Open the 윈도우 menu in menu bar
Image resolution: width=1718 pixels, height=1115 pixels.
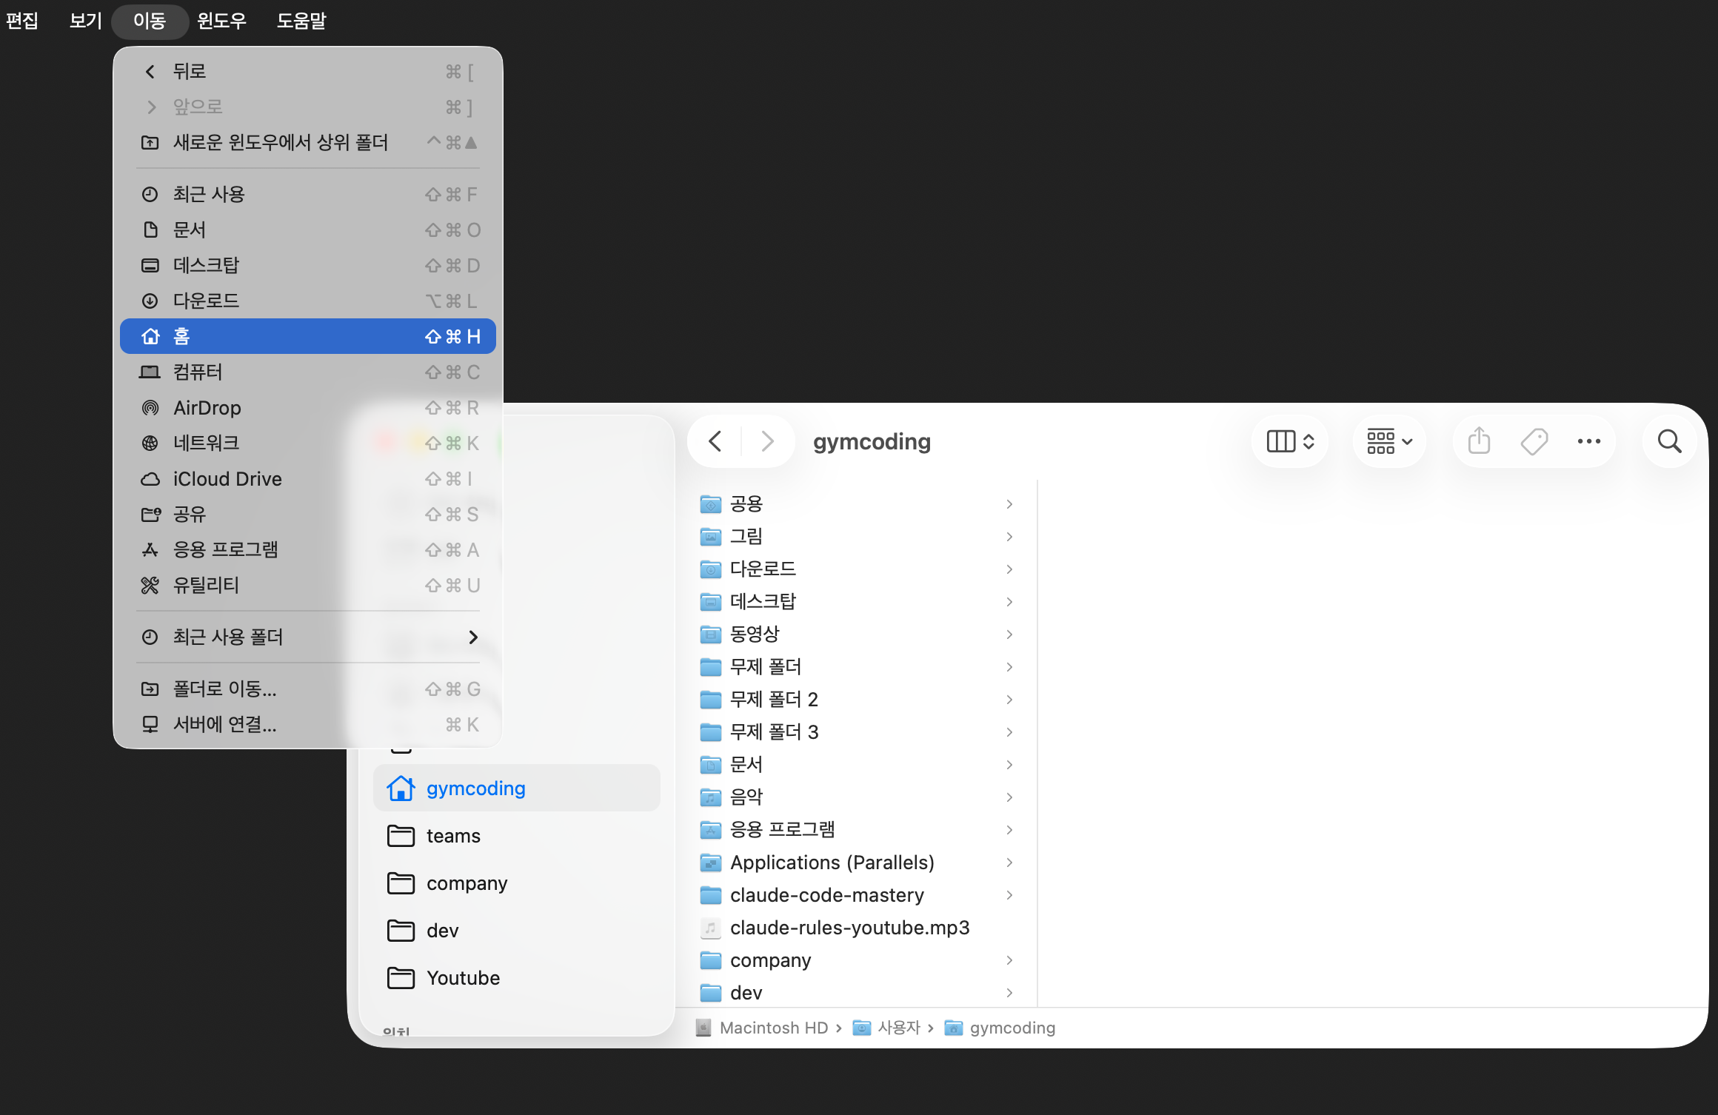tap(221, 21)
